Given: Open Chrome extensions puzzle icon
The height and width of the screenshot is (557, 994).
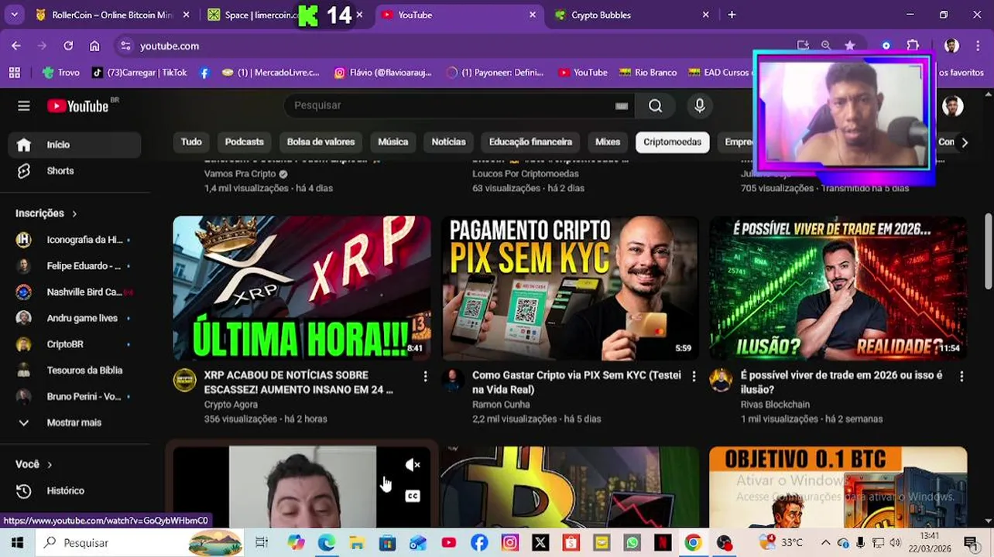Looking at the screenshot, I should pyautogui.click(x=913, y=46).
